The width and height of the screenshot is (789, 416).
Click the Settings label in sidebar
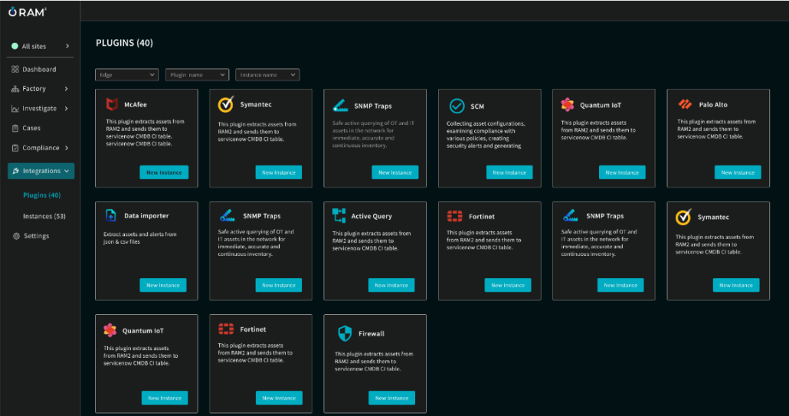pos(36,236)
